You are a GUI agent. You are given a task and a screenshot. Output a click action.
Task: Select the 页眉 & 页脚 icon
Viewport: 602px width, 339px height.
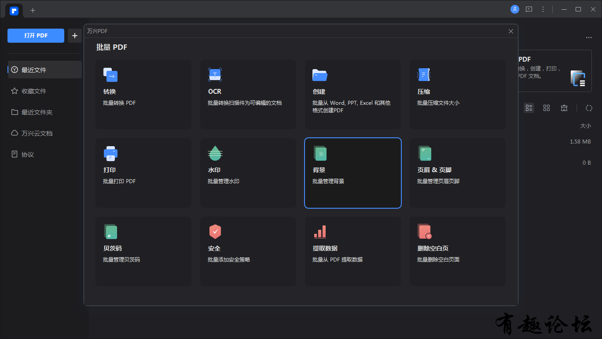pos(425,153)
